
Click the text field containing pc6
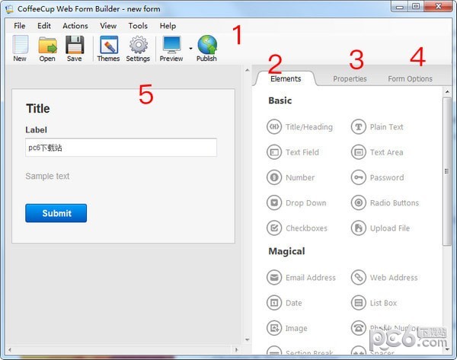(x=121, y=148)
